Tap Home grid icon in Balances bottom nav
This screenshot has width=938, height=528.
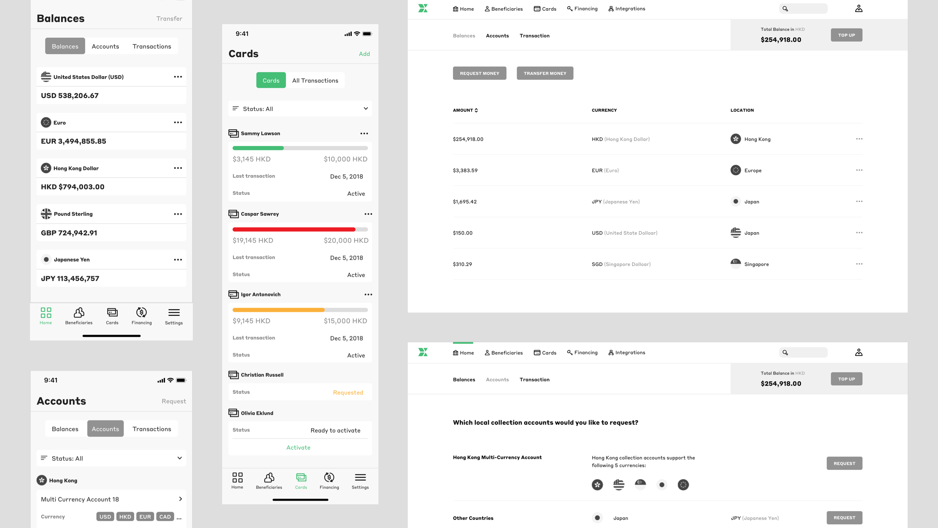click(46, 313)
